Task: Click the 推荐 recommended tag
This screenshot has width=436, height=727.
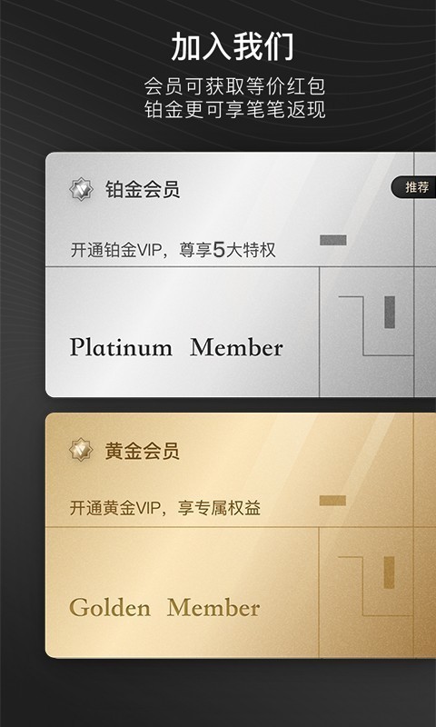Action: click(x=414, y=187)
